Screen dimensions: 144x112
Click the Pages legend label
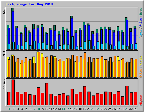141,34
